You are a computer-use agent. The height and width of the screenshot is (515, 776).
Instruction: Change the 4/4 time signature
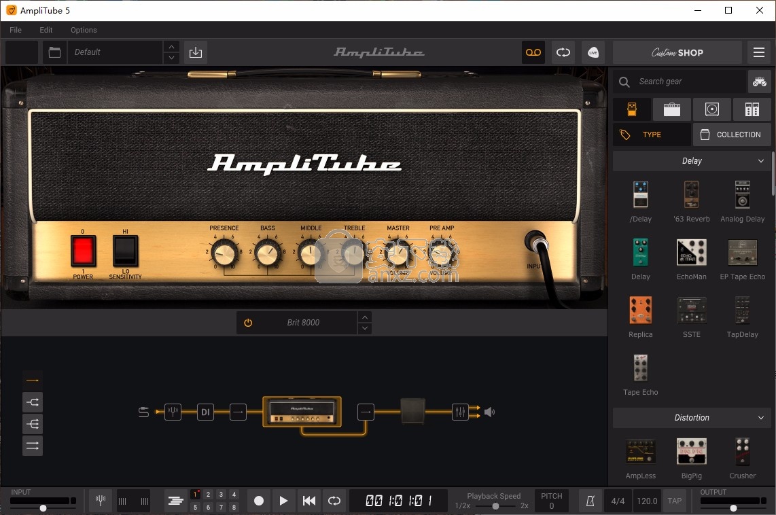point(618,501)
